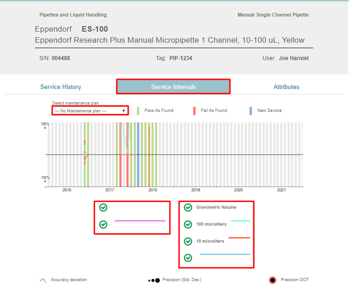Viewport: 349px width, 288px height.
Task: Click the Eppendorf manufacturer name
Action: (53, 29)
